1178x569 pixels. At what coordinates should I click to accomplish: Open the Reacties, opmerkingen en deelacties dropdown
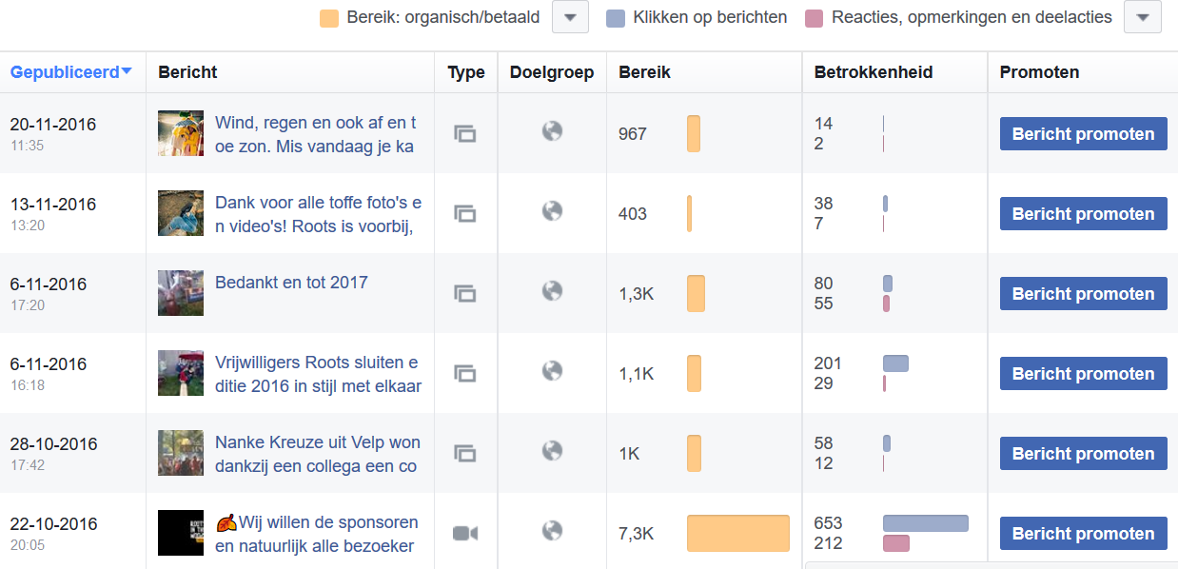tap(1143, 17)
